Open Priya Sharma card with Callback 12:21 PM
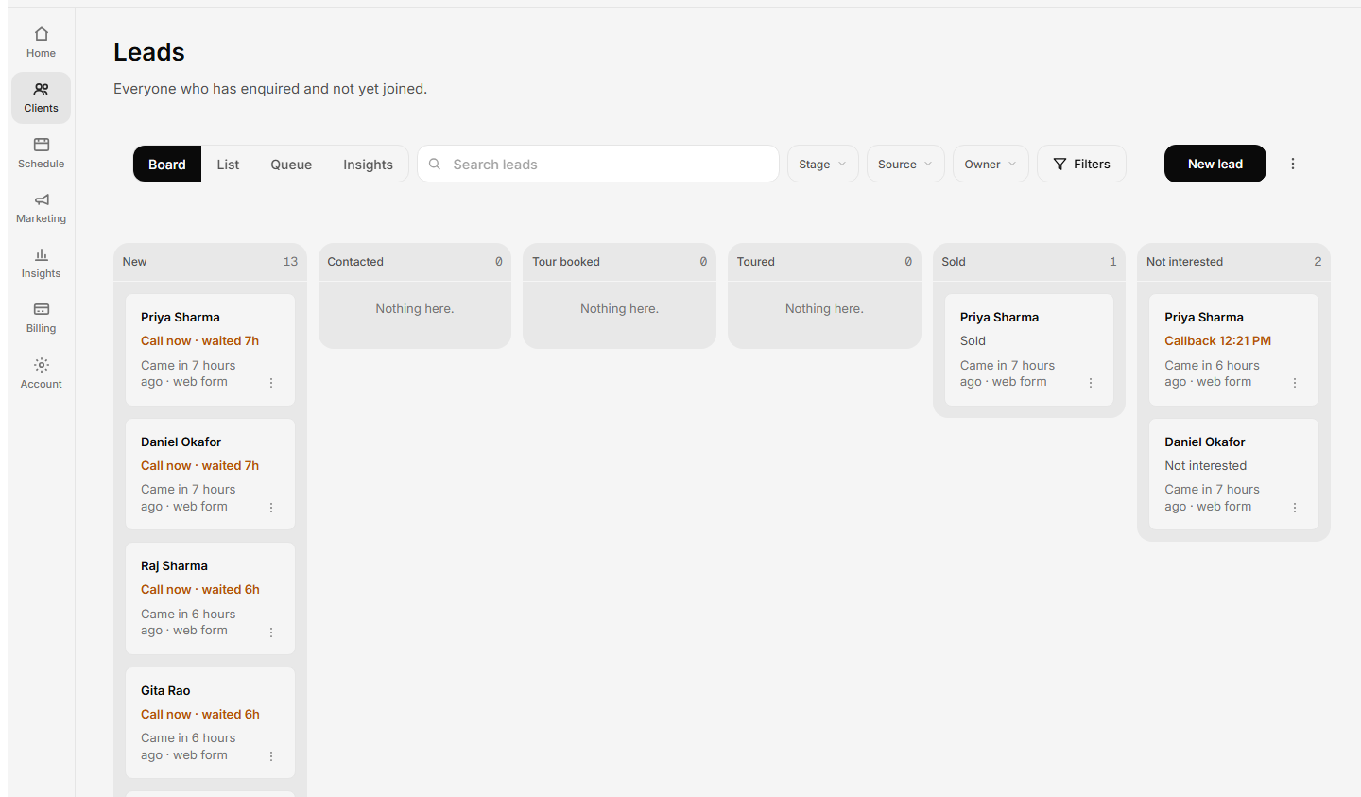This screenshot has height=797, width=1361. click(1233, 350)
